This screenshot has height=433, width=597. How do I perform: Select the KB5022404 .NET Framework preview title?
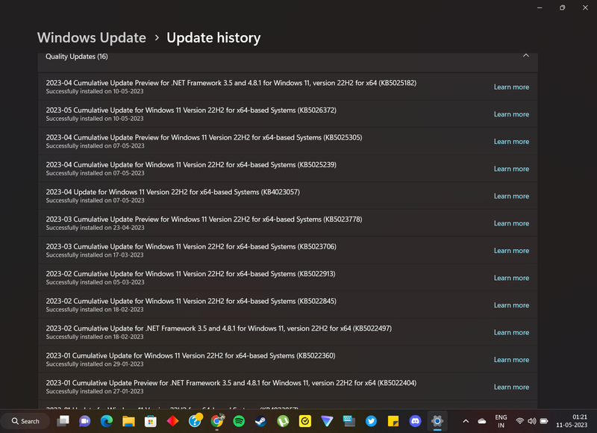[x=231, y=383]
